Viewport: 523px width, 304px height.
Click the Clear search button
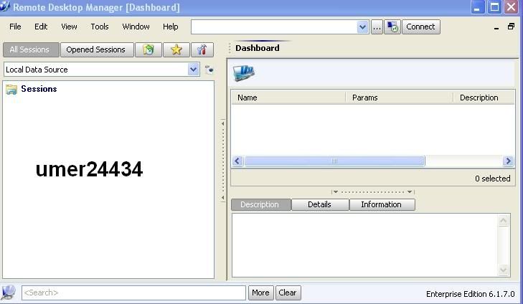click(288, 293)
